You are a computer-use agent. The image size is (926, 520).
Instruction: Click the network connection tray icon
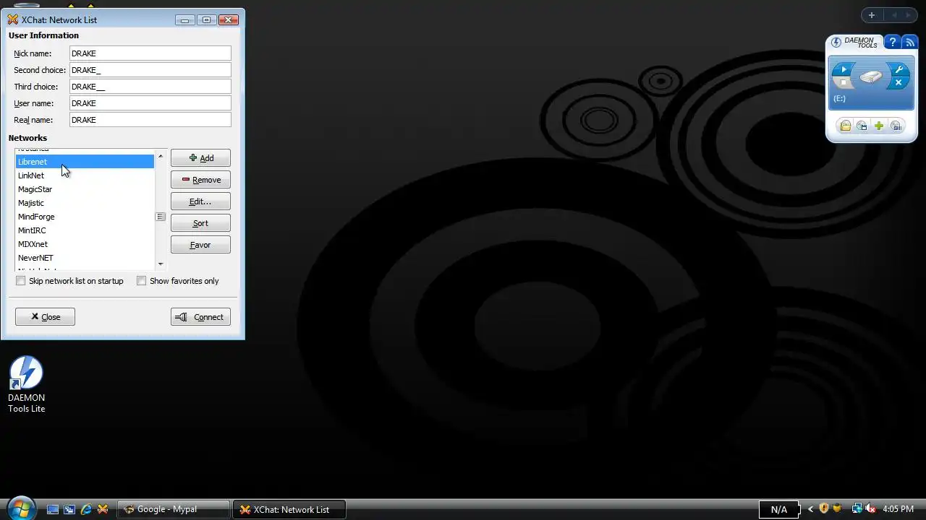click(x=857, y=508)
